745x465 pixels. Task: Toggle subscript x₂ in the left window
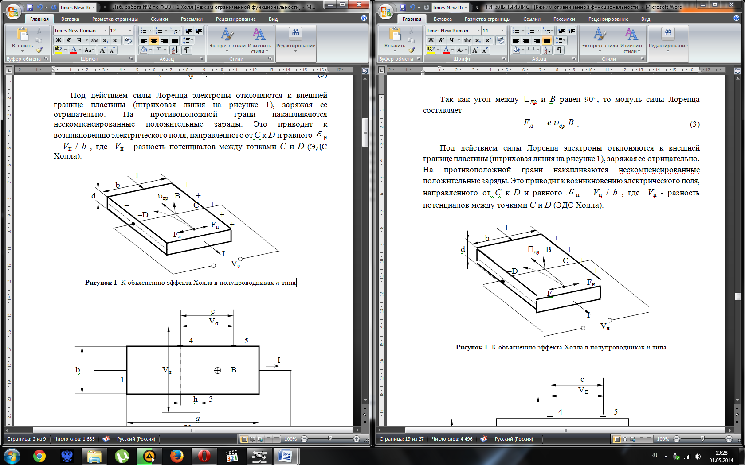[x=105, y=40]
